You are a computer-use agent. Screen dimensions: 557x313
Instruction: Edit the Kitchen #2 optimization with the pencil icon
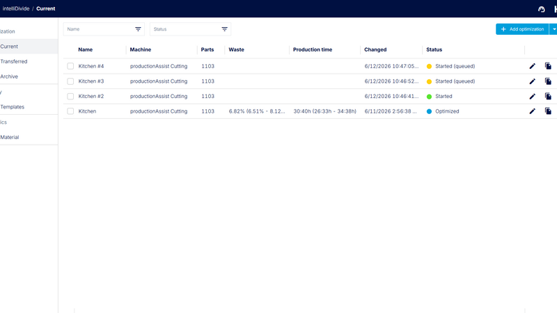532,96
